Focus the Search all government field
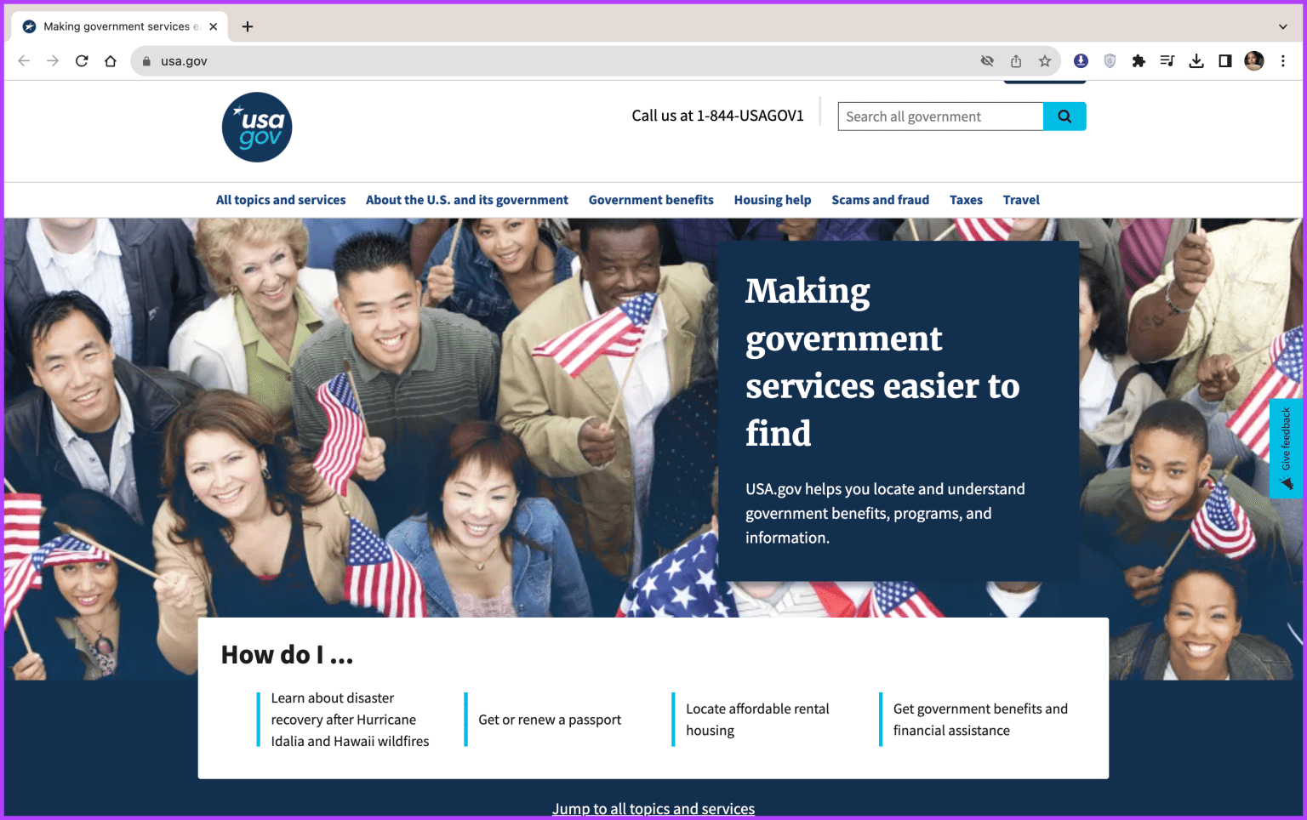 [940, 117]
